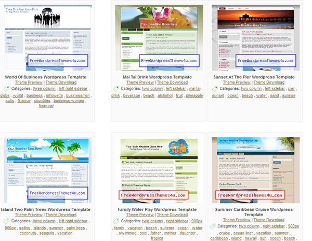Select the 'alchohol' category tag
The image size is (312, 241).
coord(165,96)
